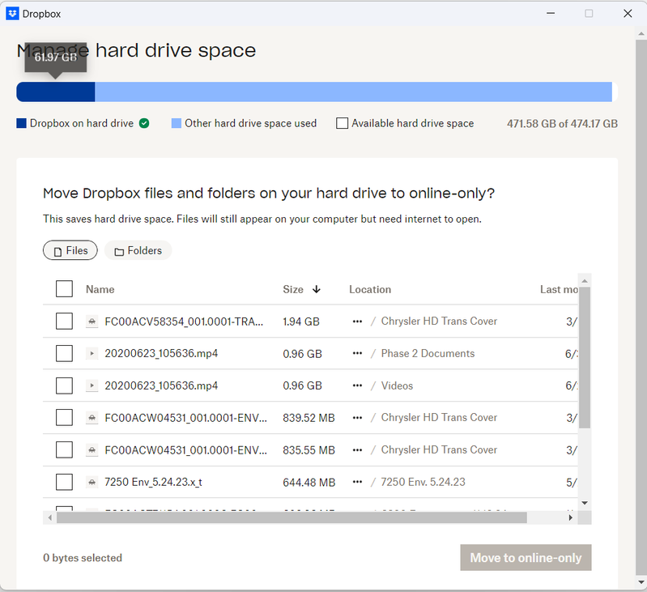
Task: Tick checkbox for 7250 Env_5.24.23.x_t
Action: point(64,483)
